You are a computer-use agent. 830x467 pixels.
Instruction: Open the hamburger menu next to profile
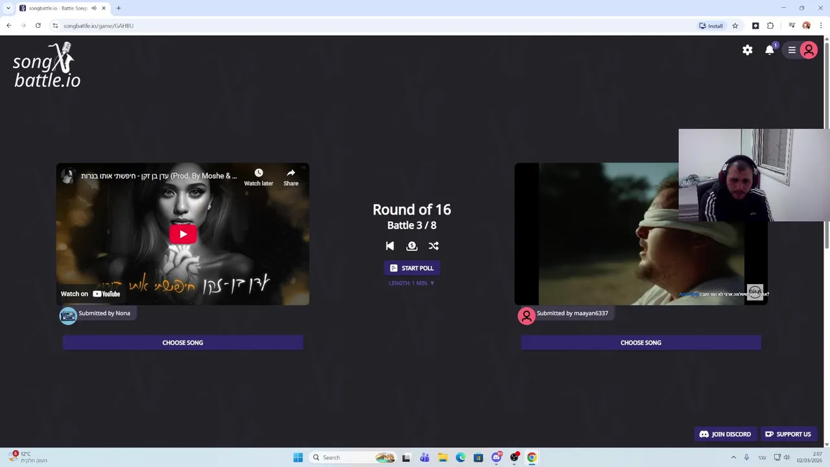coord(792,50)
